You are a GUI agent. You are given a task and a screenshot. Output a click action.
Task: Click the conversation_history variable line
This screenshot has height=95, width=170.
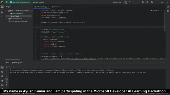tap(51, 56)
